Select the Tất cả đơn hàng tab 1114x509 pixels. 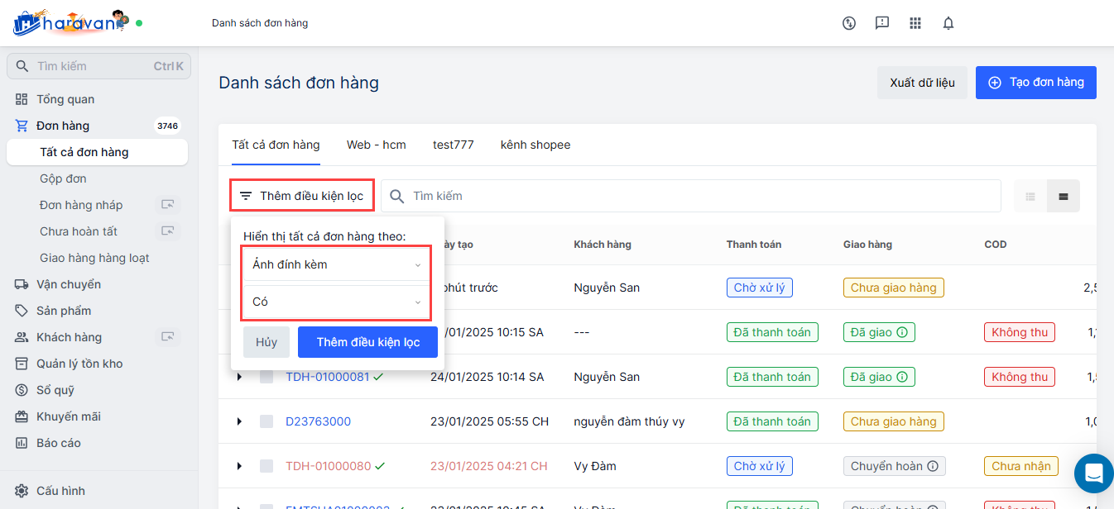point(276,145)
